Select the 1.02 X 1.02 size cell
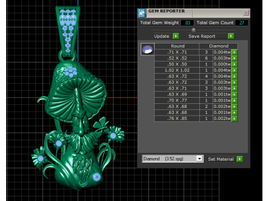The width and height of the screenshot is (268, 201). pos(177,70)
